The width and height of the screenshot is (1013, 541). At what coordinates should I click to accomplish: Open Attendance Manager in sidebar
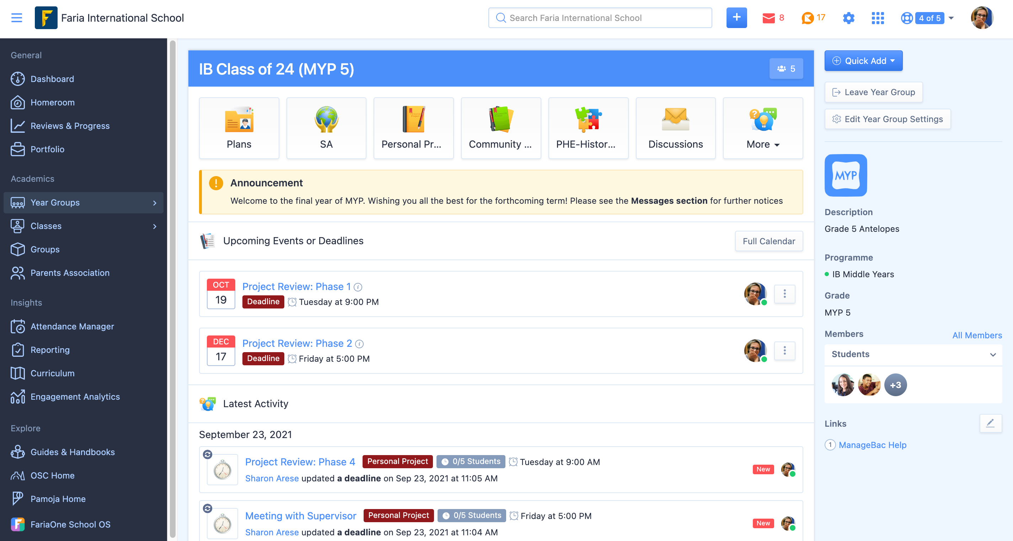(x=72, y=327)
